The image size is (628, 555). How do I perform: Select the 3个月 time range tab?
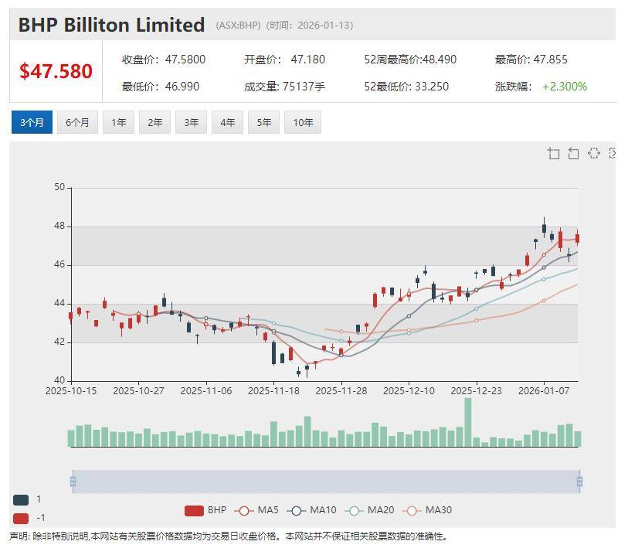[x=32, y=122]
